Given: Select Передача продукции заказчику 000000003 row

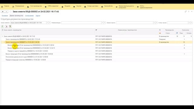Looking at the screenshot, I should [x=97, y=60].
